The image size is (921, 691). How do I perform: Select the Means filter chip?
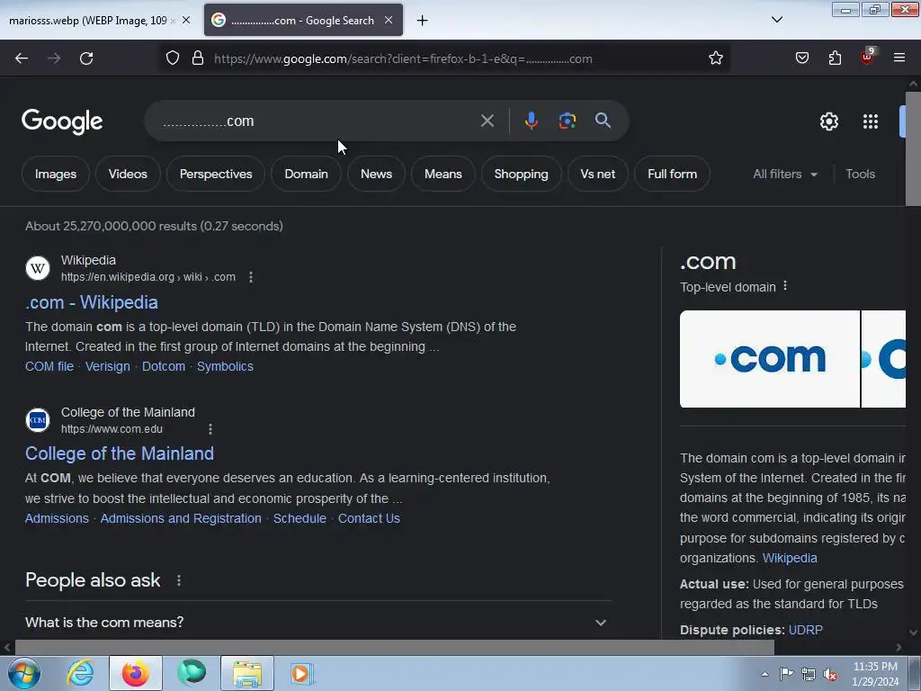443,175
